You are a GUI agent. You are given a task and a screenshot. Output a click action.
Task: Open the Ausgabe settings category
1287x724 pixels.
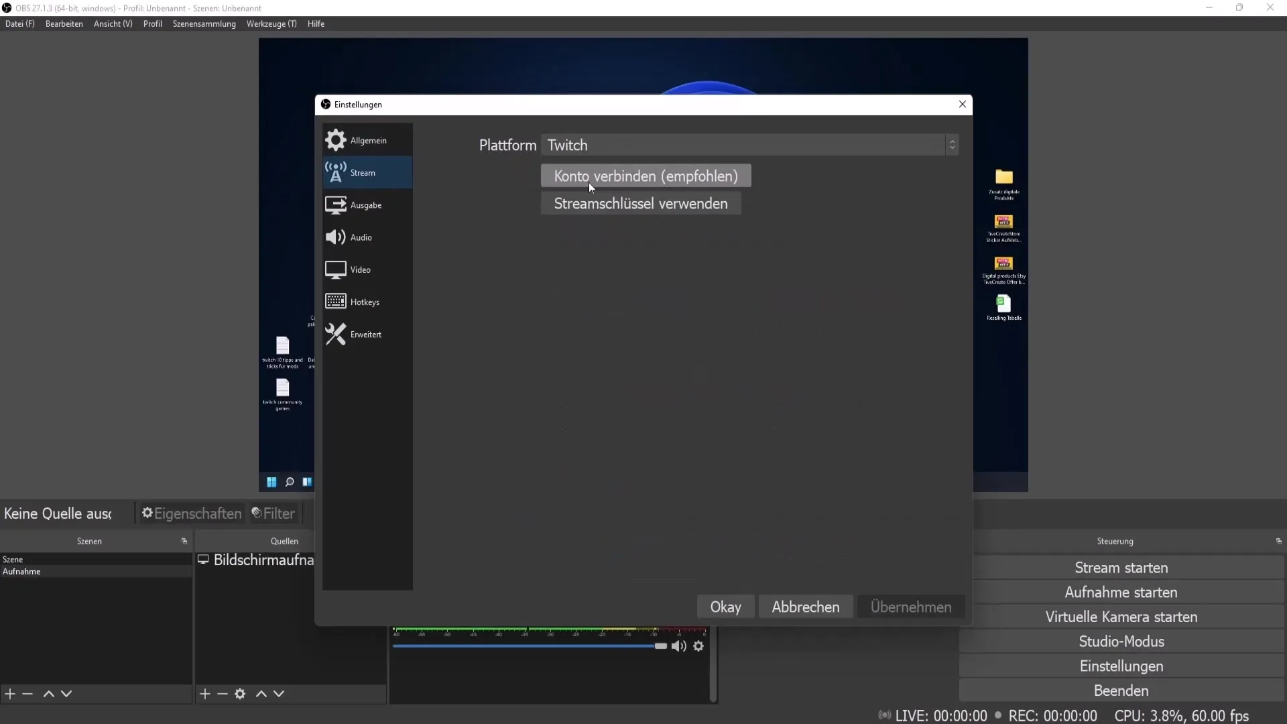(367, 204)
